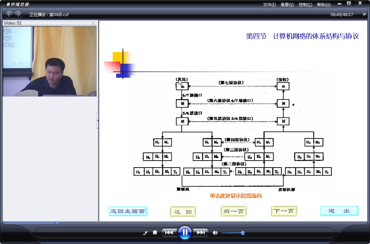Click the shrink view arrow icon near stop

coord(146,232)
